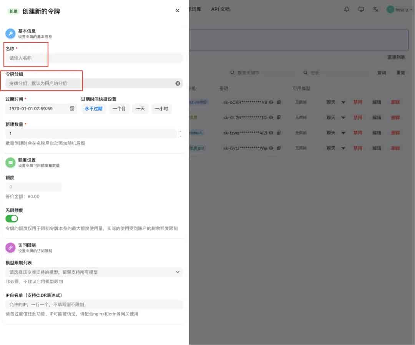This screenshot has width=415, height=345.
Task: Copy the sk-fzwa key with copy icon
Action: 279,133
